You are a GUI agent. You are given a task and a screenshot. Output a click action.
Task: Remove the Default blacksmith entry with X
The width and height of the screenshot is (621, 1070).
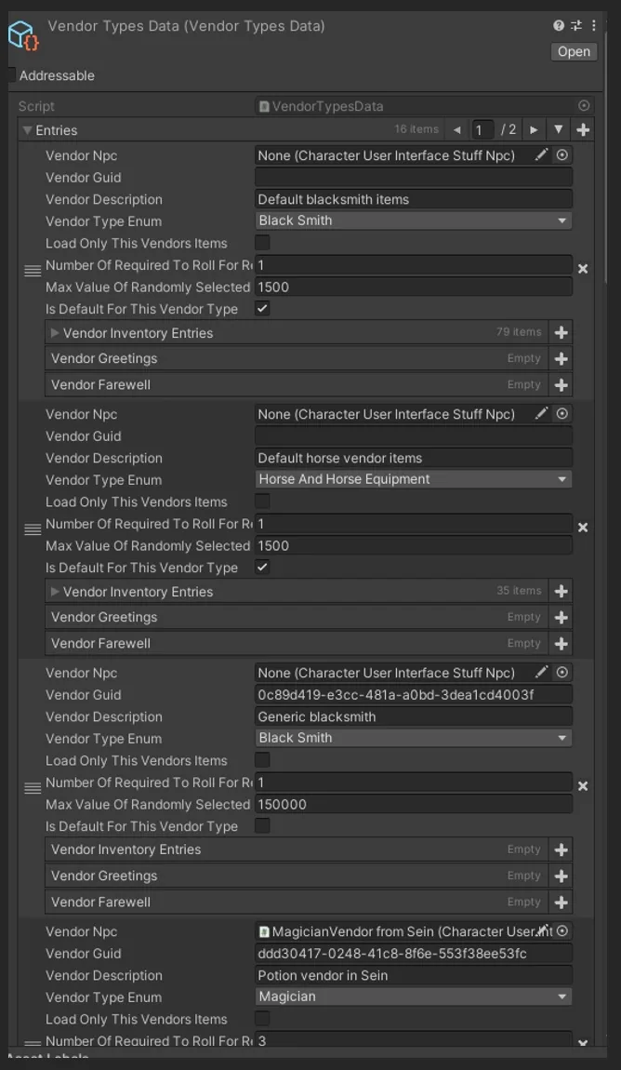tap(583, 269)
